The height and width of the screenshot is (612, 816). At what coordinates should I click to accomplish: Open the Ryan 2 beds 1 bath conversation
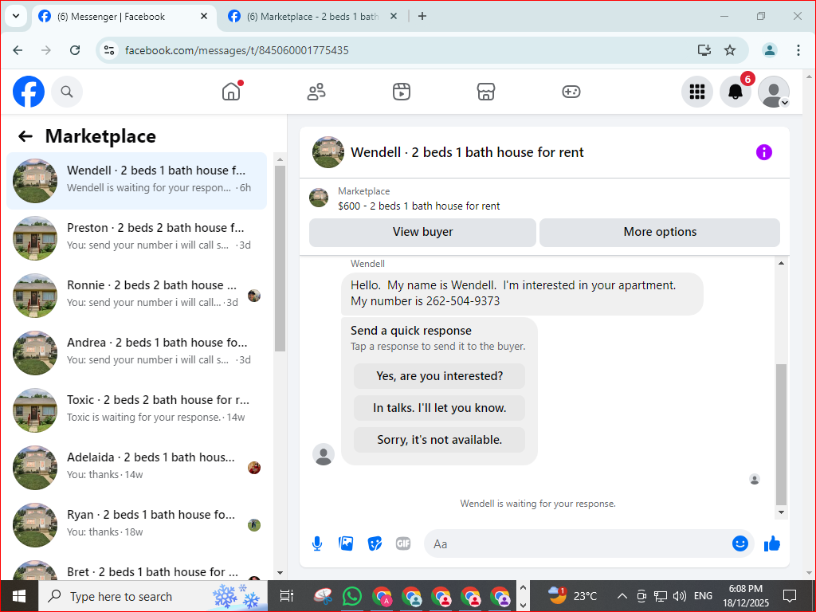click(137, 524)
